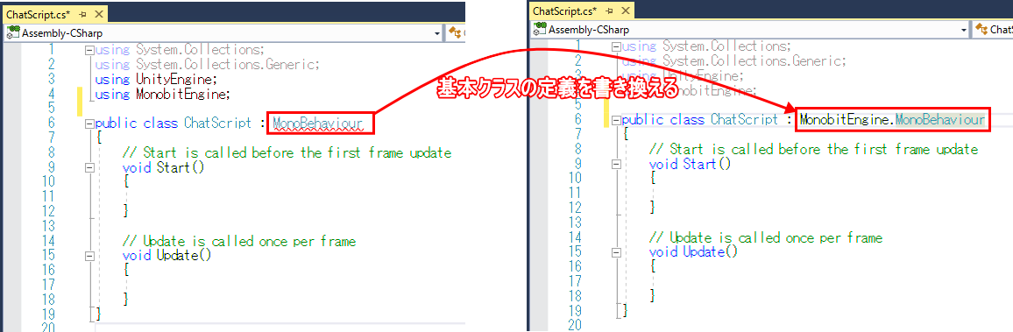Collapse the Update method outline in left pane
1013x332 pixels.
pyautogui.click(x=89, y=256)
